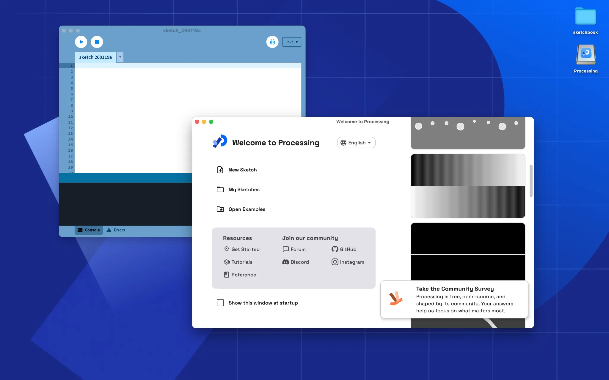Click the New Sketch file-plus icon

pyautogui.click(x=220, y=170)
